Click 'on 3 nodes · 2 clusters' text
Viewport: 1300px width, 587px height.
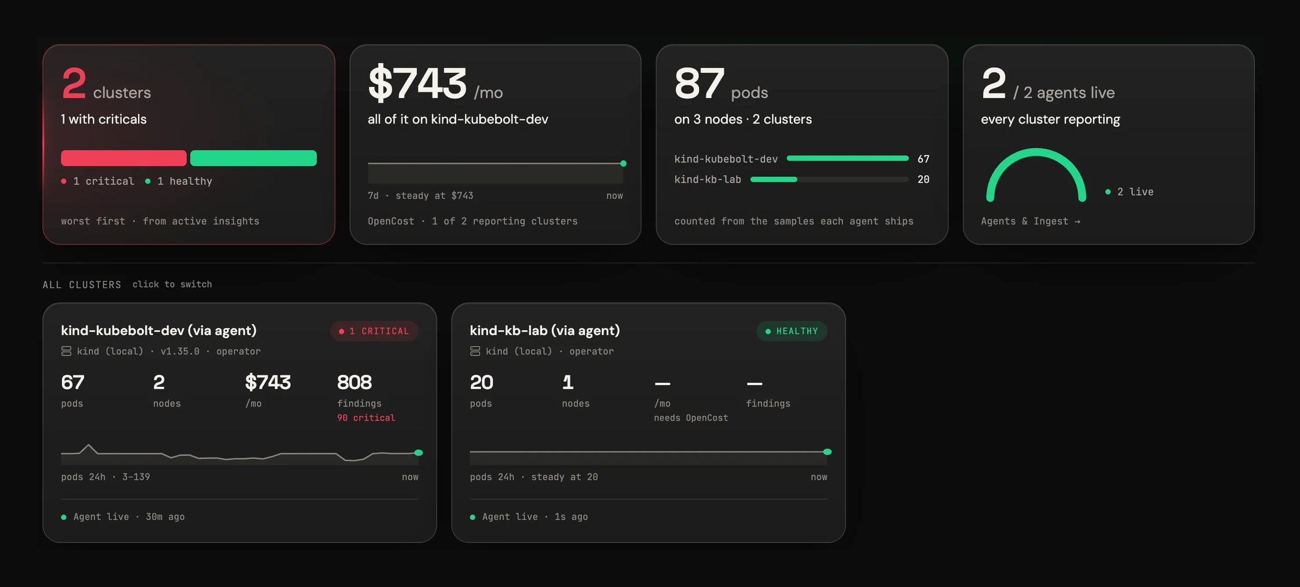[x=743, y=119]
